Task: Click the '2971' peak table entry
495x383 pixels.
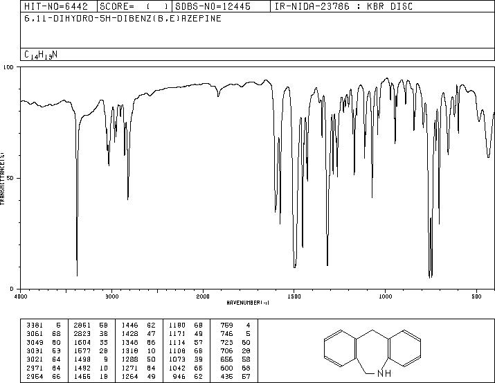Action: tap(35, 368)
